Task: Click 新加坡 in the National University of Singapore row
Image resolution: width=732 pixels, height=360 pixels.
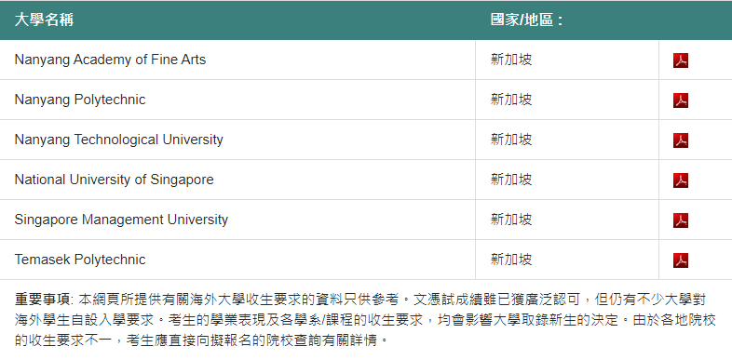Action: [511, 180]
